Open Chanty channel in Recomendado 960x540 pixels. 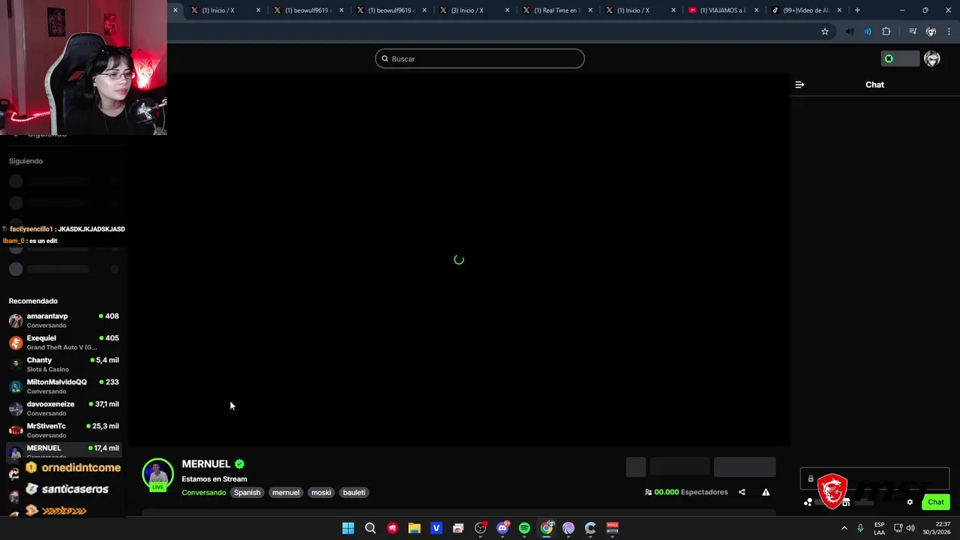64,364
